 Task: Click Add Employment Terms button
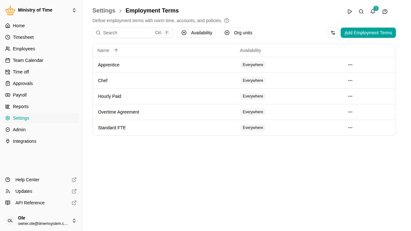(x=368, y=33)
